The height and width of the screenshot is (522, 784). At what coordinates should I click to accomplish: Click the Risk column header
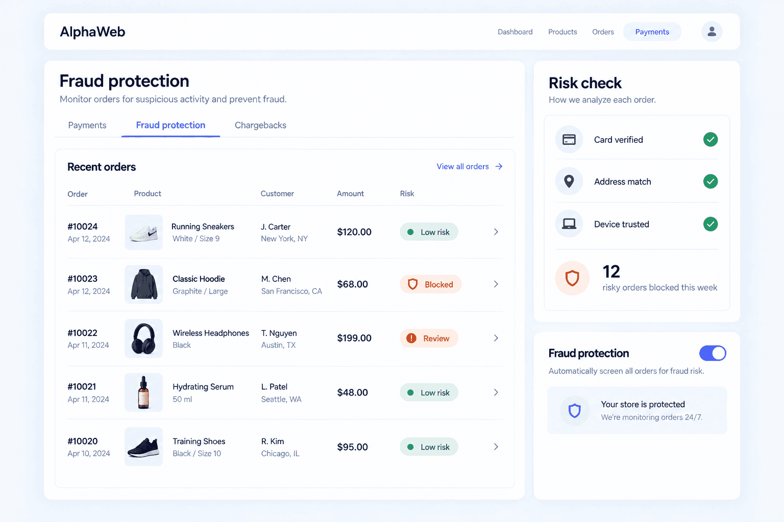coord(407,194)
